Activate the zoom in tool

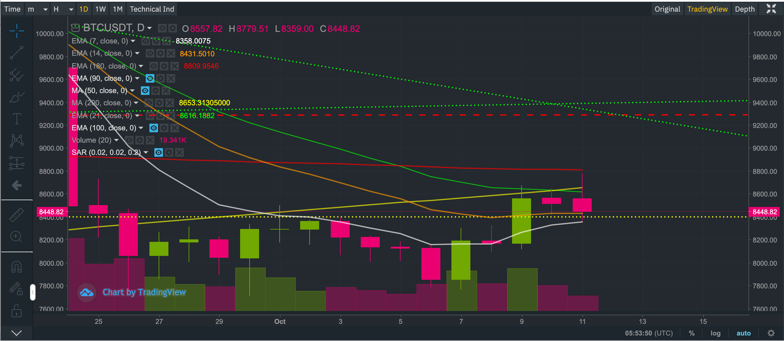(16, 236)
